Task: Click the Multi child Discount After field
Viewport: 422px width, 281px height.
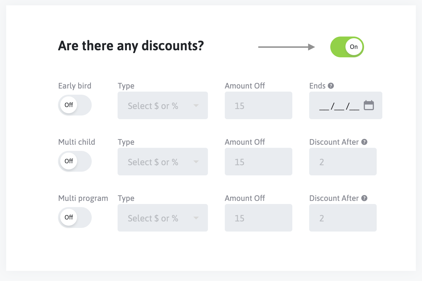Action: [343, 162]
